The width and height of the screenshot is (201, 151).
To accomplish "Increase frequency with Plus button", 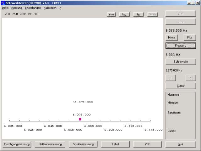I will coord(190,37).
